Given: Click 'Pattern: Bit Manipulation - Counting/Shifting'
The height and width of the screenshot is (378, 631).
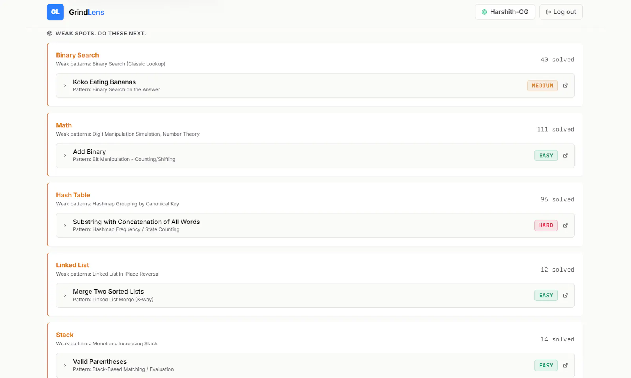Looking at the screenshot, I should [124, 160].
